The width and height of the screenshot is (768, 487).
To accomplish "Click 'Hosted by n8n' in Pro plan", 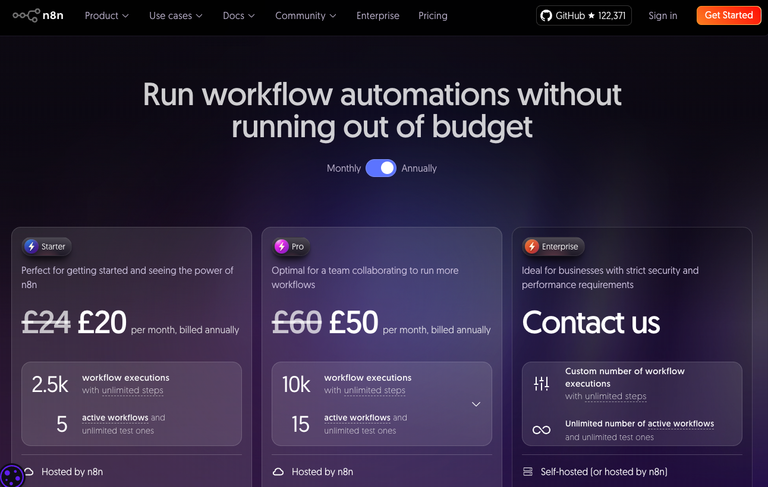I will point(322,472).
